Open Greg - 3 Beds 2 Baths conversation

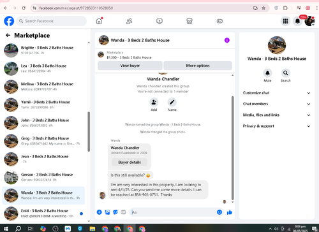[x=43, y=141]
